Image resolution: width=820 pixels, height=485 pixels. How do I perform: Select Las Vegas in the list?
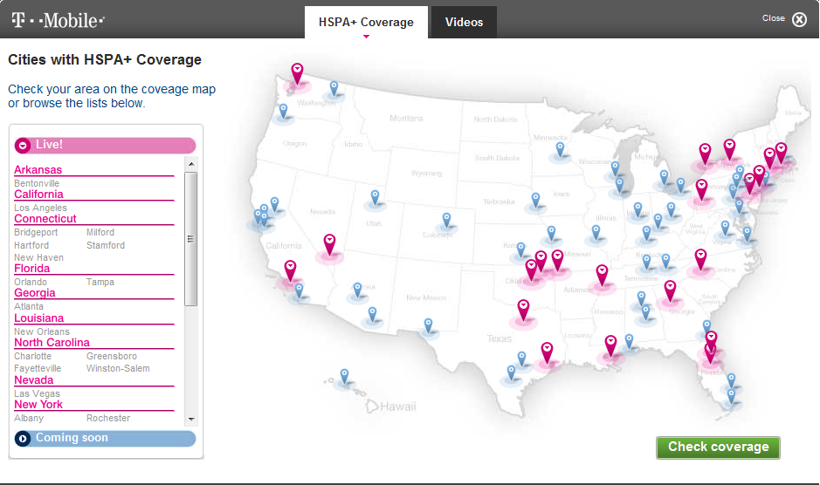pyautogui.click(x=38, y=394)
